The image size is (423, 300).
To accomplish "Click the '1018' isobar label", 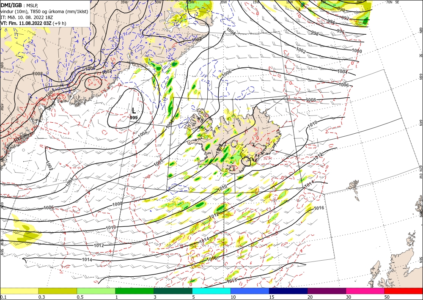I will [x=232, y=281].
